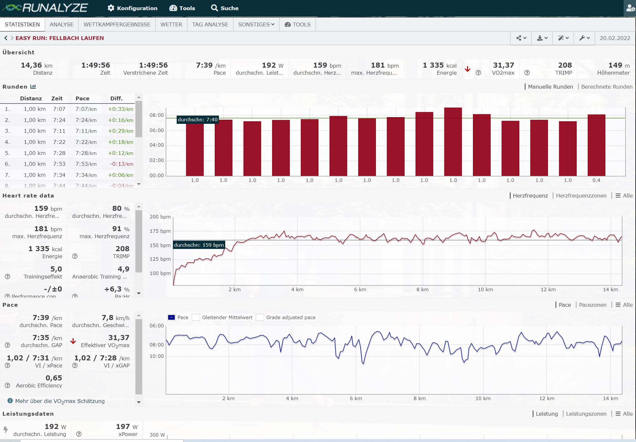
Task: Click the wrench edit icon
Action: (584, 38)
